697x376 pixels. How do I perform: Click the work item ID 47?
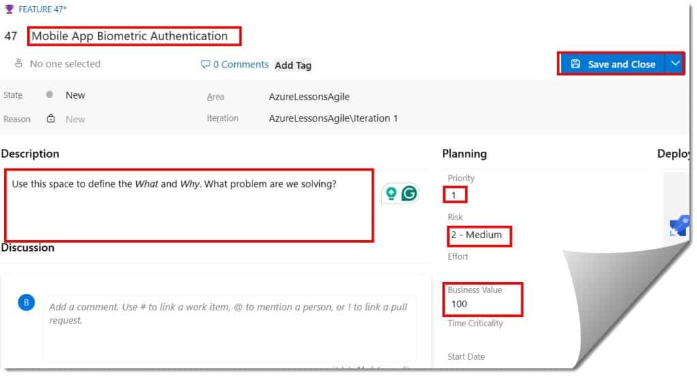11,36
